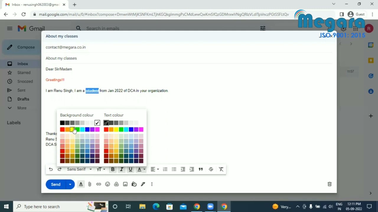Click the taskbar search box
This screenshot has height=212, width=378.
click(x=61, y=207)
